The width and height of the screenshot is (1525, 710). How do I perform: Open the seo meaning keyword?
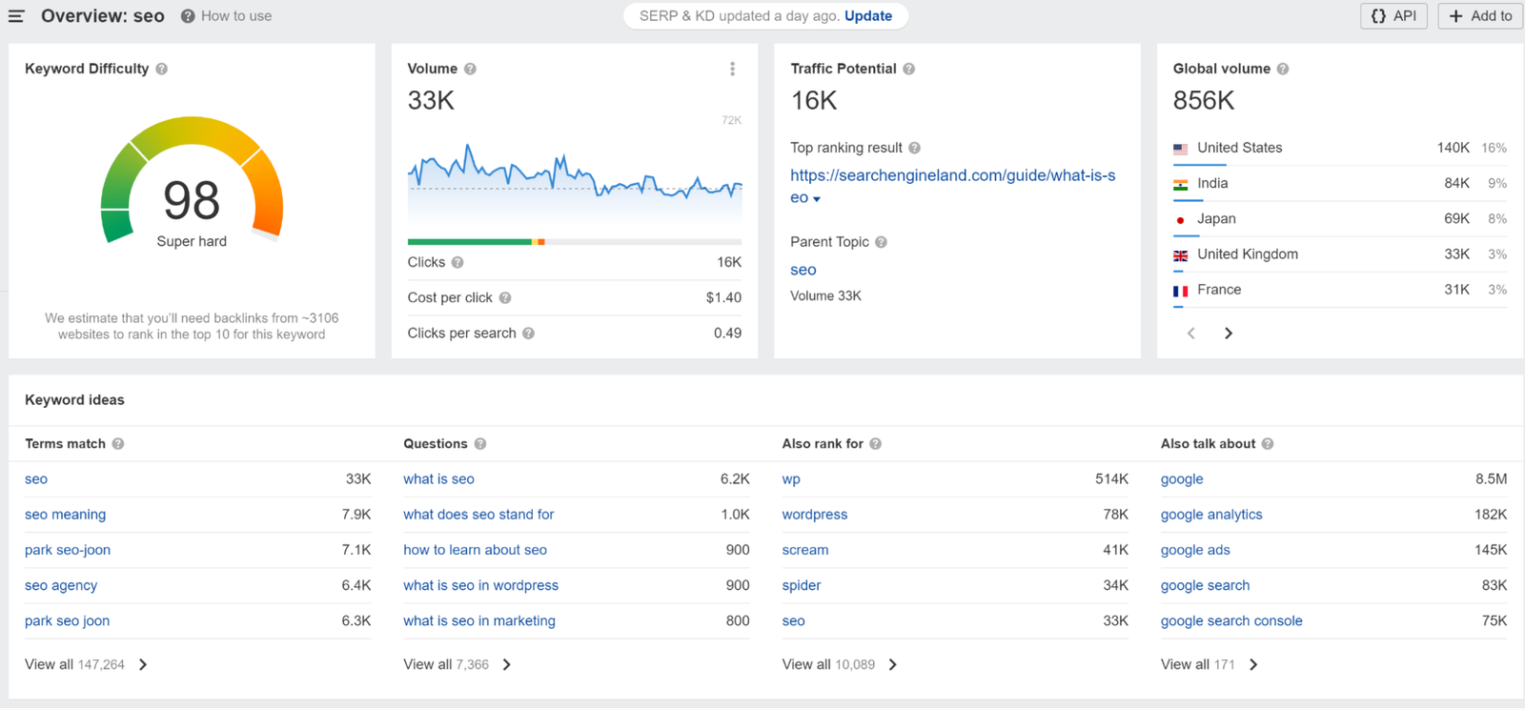(66, 515)
